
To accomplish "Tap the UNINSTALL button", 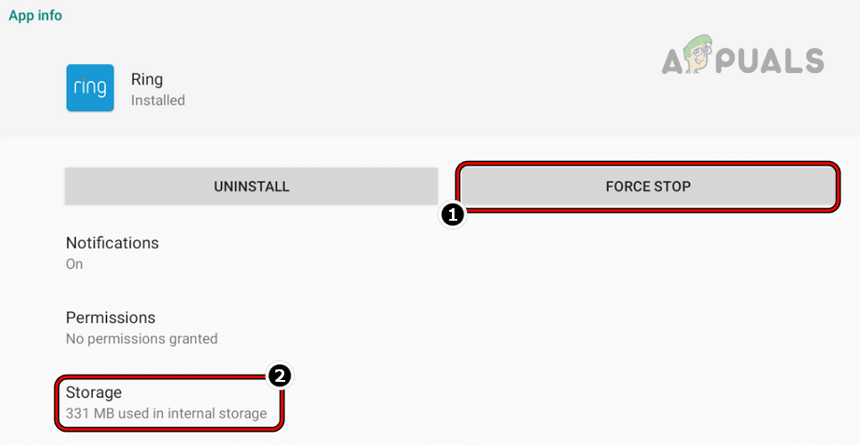I will click(251, 187).
